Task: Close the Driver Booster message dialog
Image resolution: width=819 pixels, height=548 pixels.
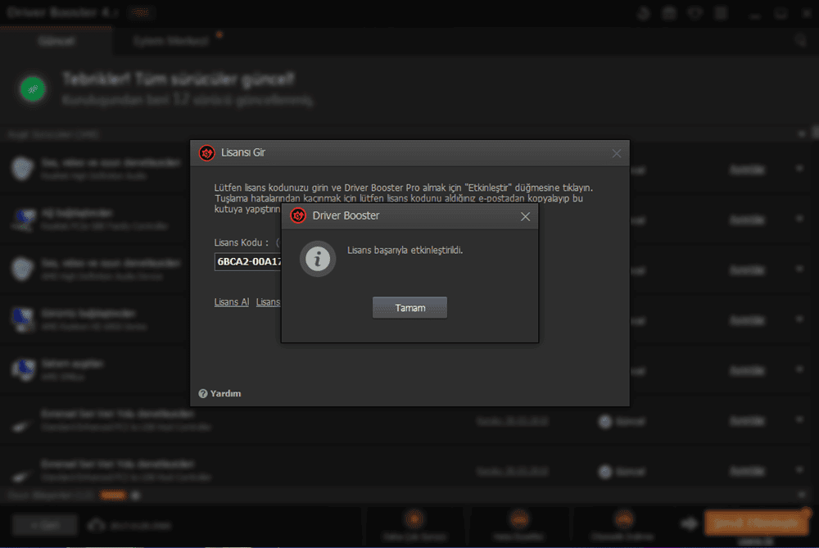Action: tap(525, 216)
